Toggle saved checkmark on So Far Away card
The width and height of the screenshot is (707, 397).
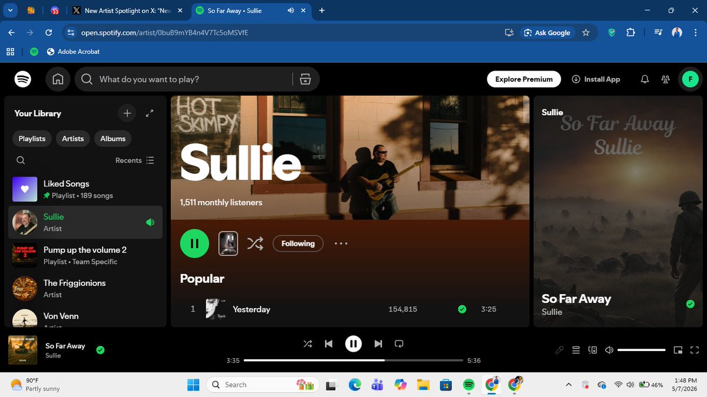coord(690,304)
